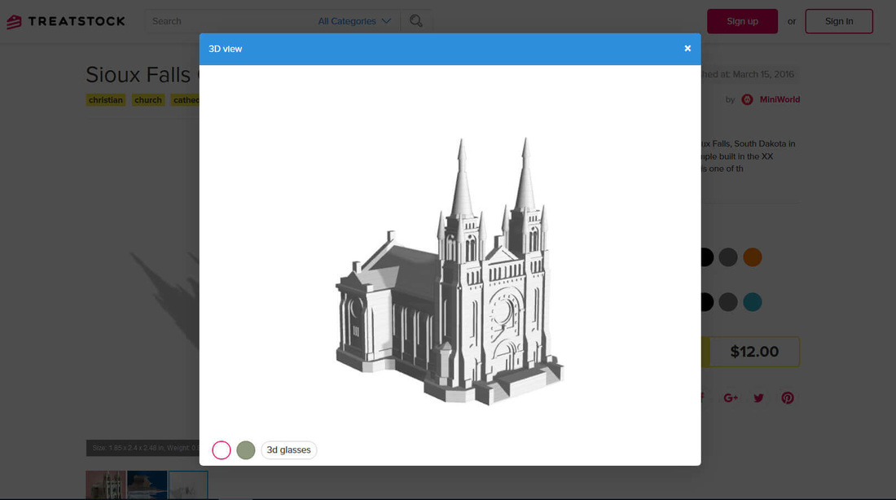Share the model on Twitter

point(758,397)
